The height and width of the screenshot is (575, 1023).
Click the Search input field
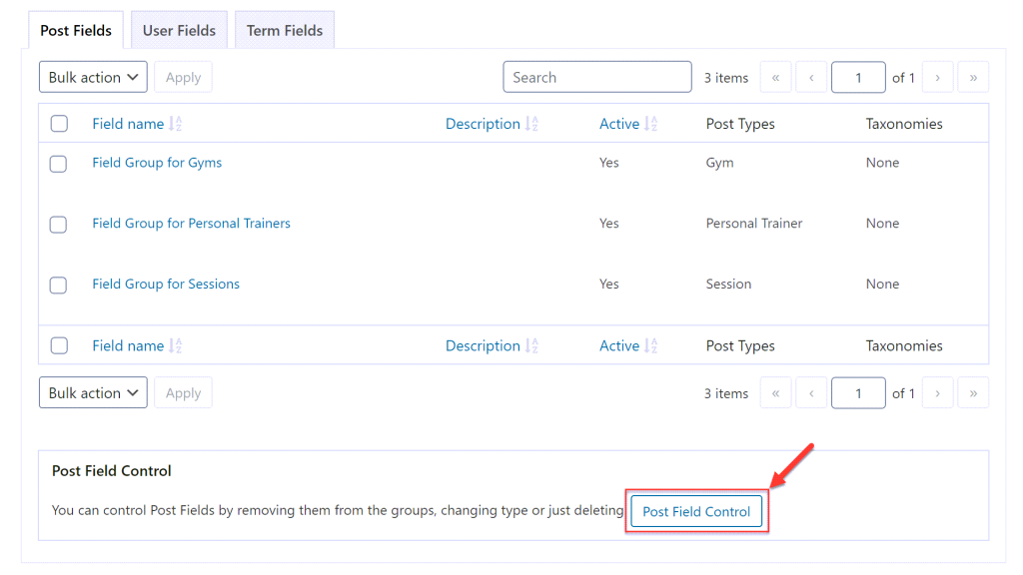click(x=596, y=78)
